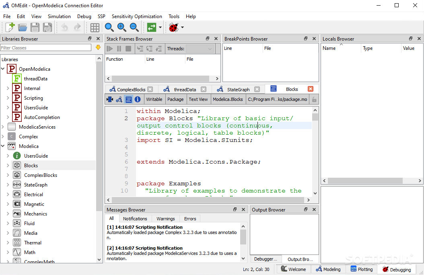Click the Exit stop button in Stack Frames
Viewport: 424px width, 275px height.
pos(128,49)
